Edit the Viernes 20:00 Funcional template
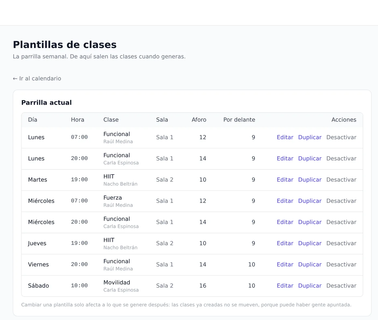This screenshot has width=378, height=320. [285, 265]
